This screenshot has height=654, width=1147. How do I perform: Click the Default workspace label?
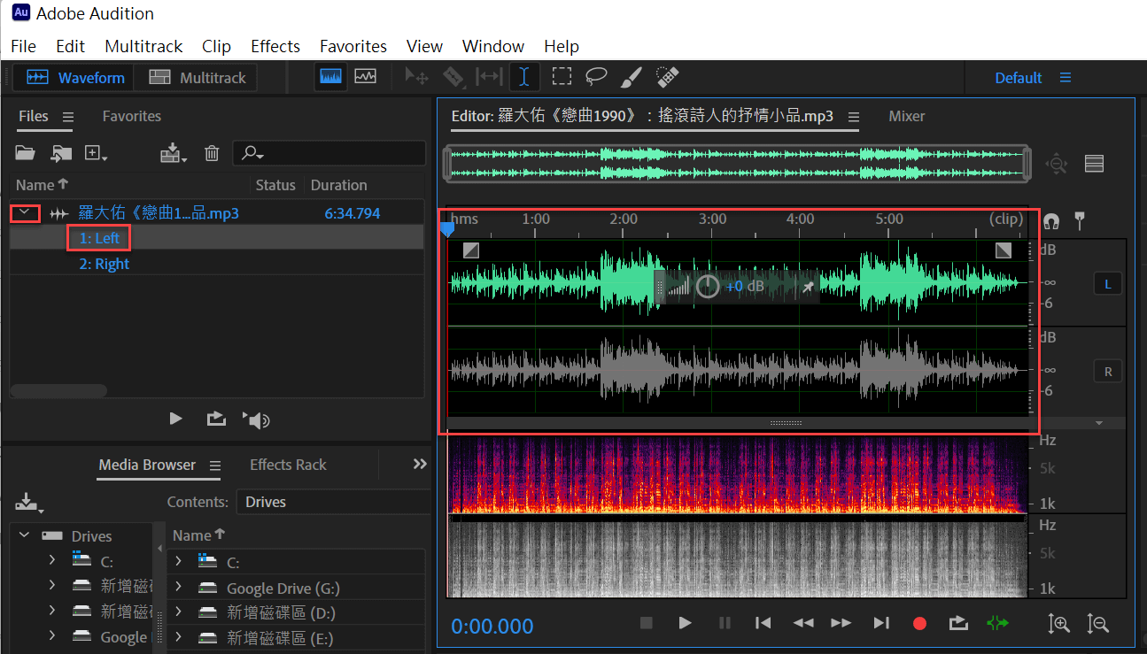1018,78
